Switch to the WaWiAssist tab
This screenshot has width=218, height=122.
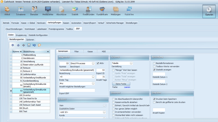click(29, 29)
